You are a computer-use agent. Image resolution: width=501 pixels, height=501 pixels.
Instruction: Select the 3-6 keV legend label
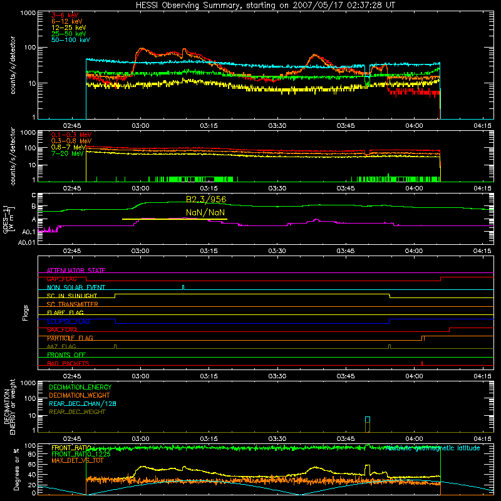(x=65, y=15)
